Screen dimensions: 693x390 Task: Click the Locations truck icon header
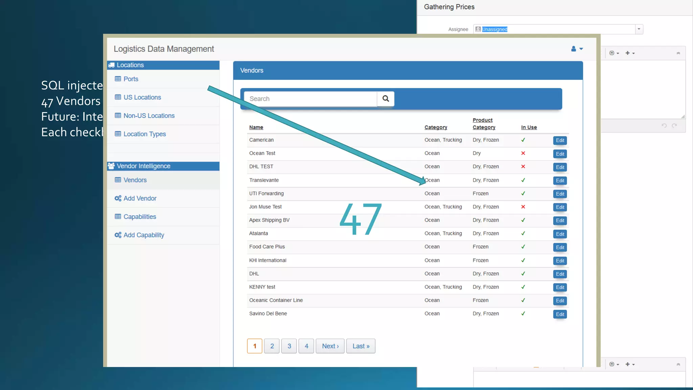point(111,65)
